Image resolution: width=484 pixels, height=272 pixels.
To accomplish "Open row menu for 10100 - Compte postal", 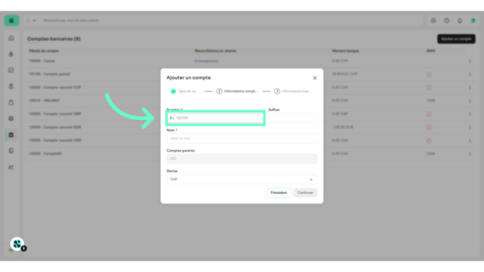I will [470, 74].
